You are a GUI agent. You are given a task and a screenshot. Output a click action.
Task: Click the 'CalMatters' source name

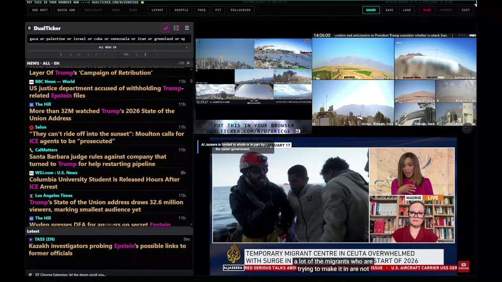(x=46, y=150)
